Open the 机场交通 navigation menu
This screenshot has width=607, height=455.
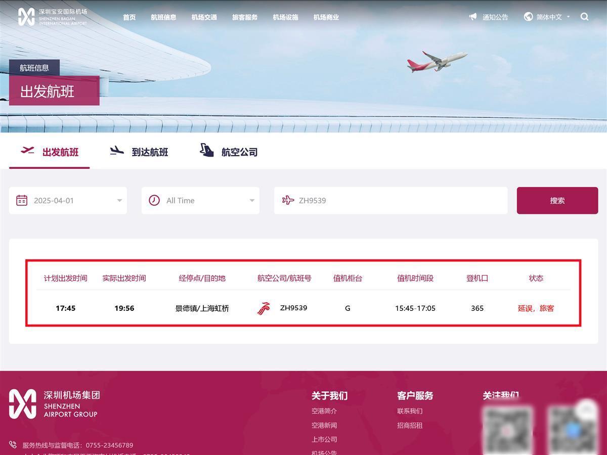(204, 17)
